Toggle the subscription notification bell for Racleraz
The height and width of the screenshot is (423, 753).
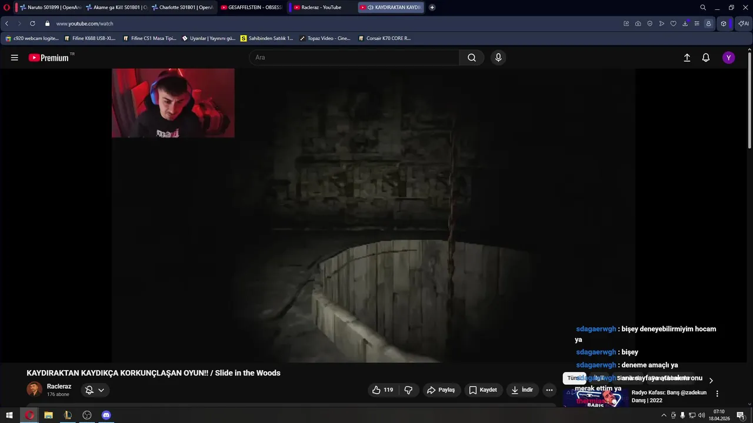click(95, 390)
